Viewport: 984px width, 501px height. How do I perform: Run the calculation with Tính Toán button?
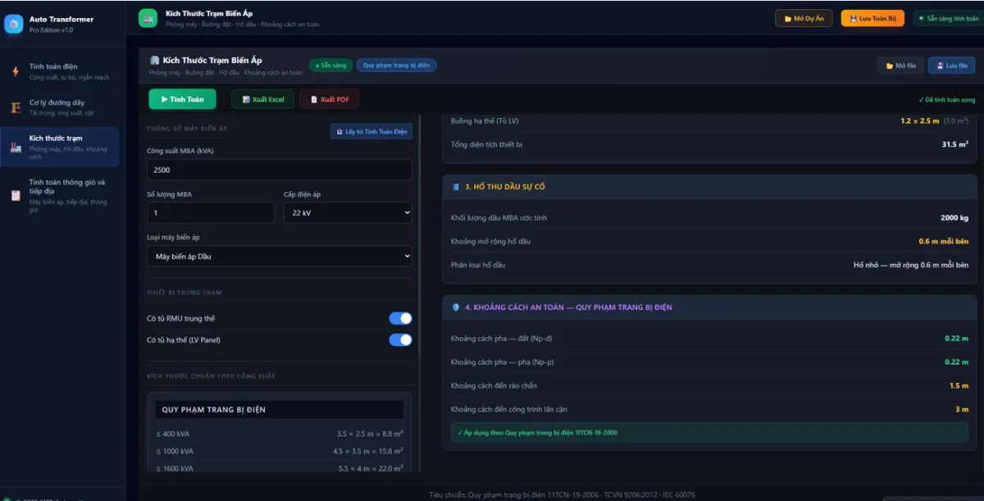point(182,99)
